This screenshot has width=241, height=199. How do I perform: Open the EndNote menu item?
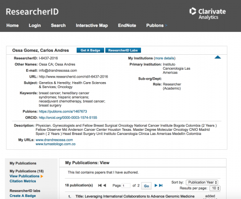pyautogui.click(x=127, y=25)
